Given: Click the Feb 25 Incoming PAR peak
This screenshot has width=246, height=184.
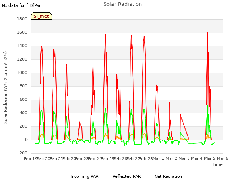Looking at the screenshot, I should [x=105, y=34].
